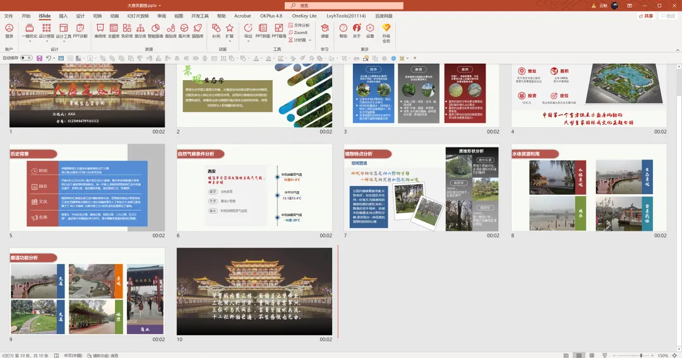Screen dimensions: 682x358
Task: Switch to the 插入 tab
Action: click(x=63, y=16)
